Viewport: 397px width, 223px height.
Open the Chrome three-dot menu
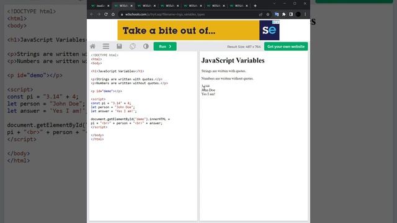click(x=305, y=14)
